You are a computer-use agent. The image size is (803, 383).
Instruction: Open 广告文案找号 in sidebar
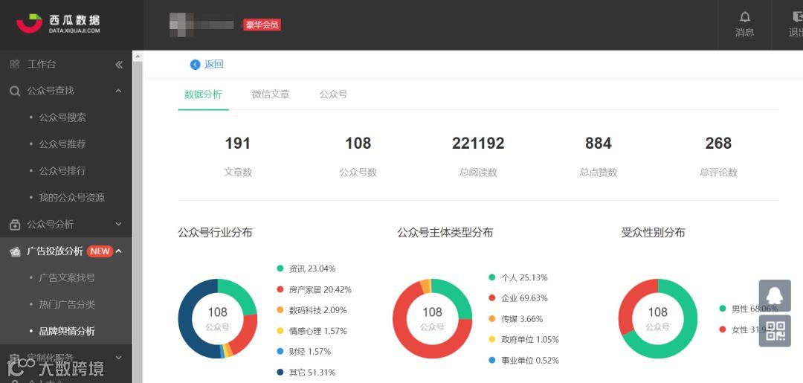point(67,277)
